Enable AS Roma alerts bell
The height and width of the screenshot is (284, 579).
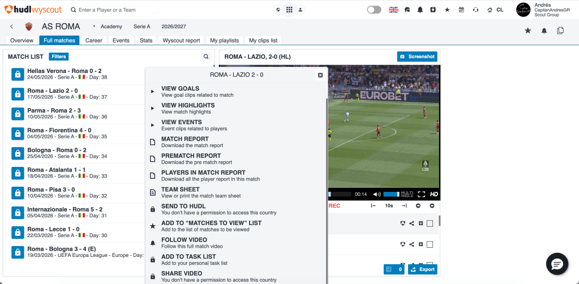point(544,31)
